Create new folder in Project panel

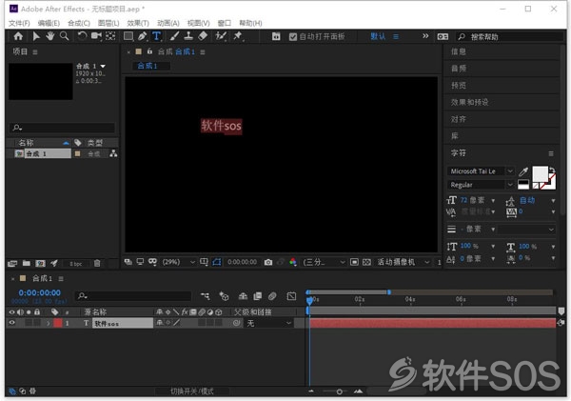[27, 263]
